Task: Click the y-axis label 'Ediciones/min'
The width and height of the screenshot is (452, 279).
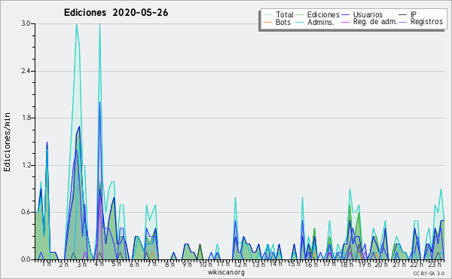Action: coord(7,142)
